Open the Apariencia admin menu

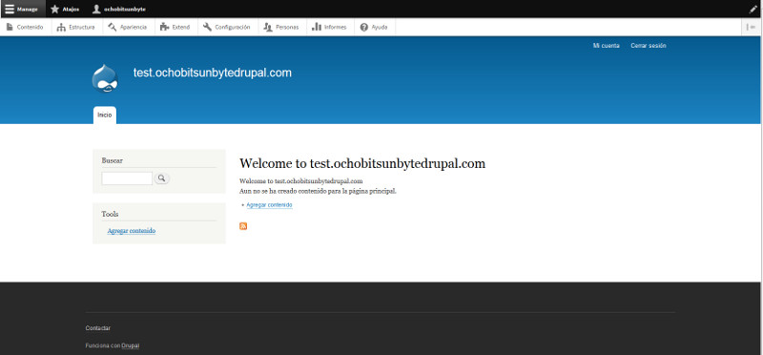click(128, 28)
